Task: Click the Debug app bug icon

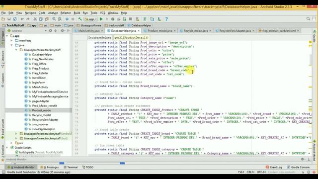Action: (113, 19)
